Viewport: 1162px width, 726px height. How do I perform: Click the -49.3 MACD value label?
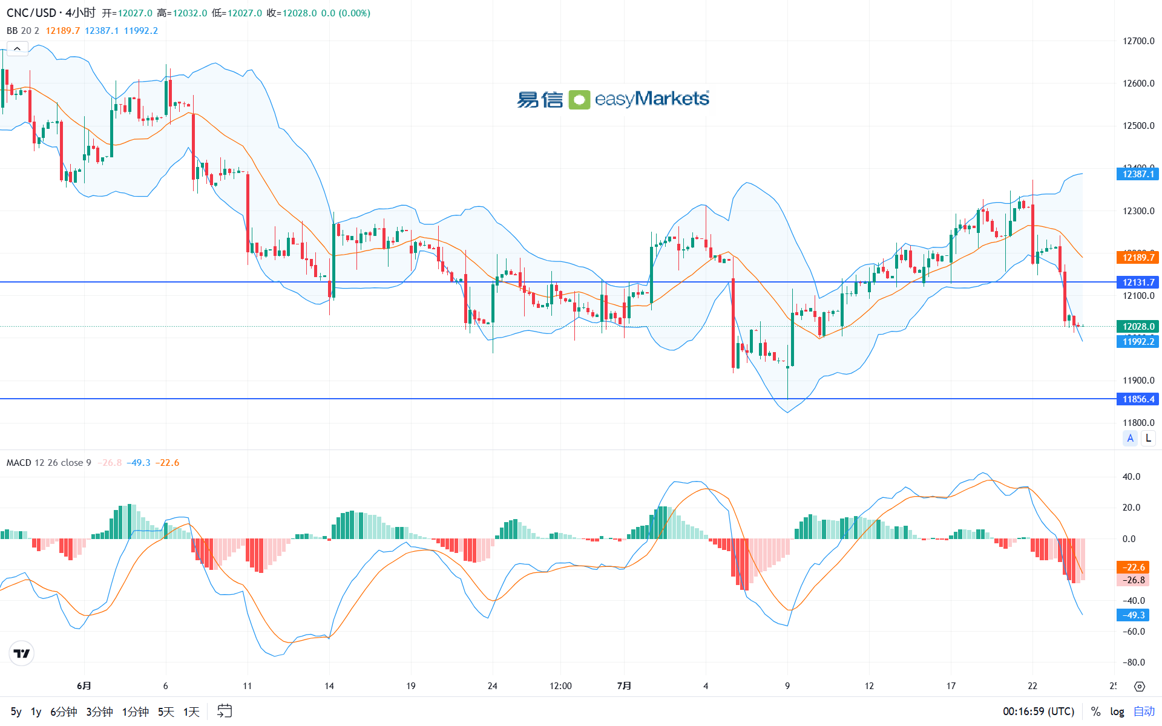(1133, 615)
